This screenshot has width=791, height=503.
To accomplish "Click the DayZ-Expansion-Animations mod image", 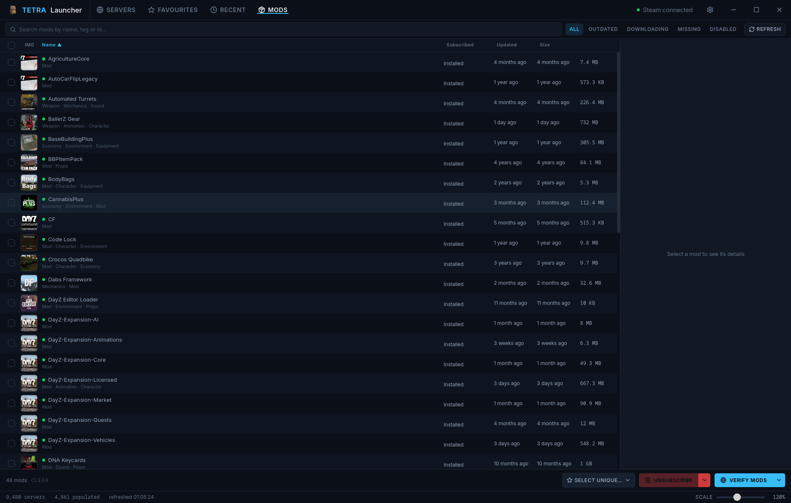I will coord(29,343).
